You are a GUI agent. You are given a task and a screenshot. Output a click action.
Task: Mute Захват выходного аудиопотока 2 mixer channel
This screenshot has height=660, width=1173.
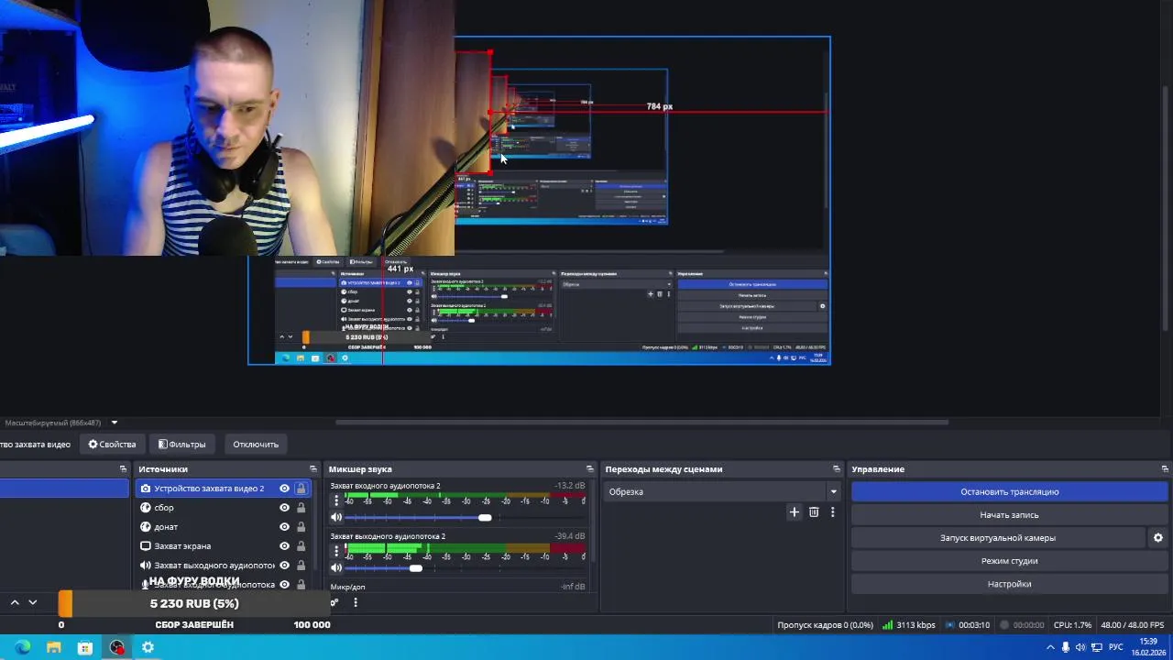pyautogui.click(x=336, y=568)
